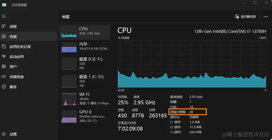Click the 运行新任务 icon

coord(237,17)
